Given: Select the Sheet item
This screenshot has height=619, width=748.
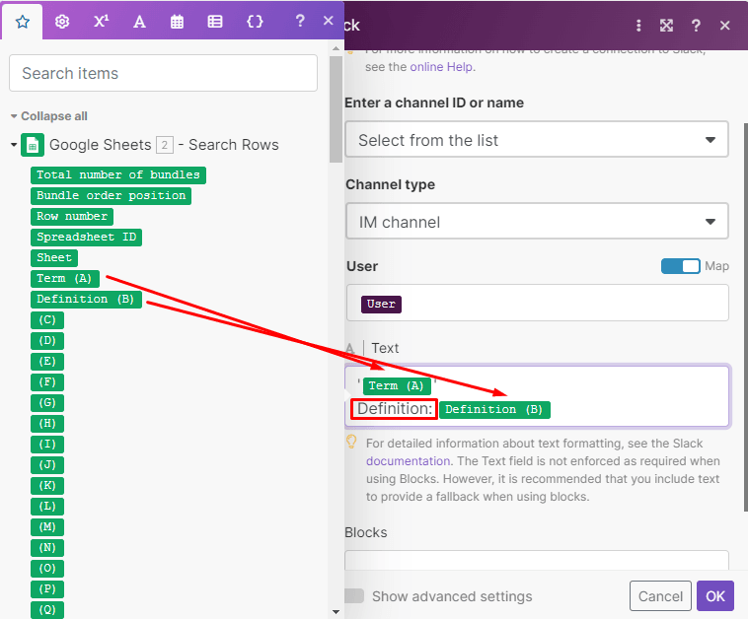Looking at the screenshot, I should point(54,258).
